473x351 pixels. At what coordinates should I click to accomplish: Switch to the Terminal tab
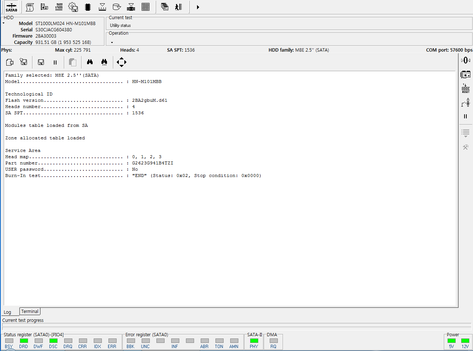(x=30, y=312)
